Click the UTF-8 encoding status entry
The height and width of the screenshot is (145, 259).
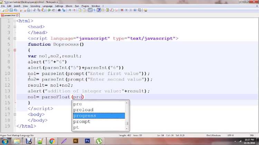[x=230, y=135]
